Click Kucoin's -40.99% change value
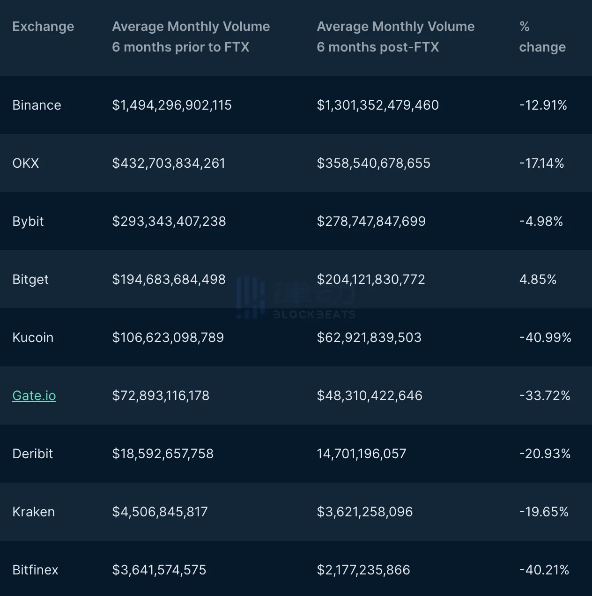 click(545, 337)
